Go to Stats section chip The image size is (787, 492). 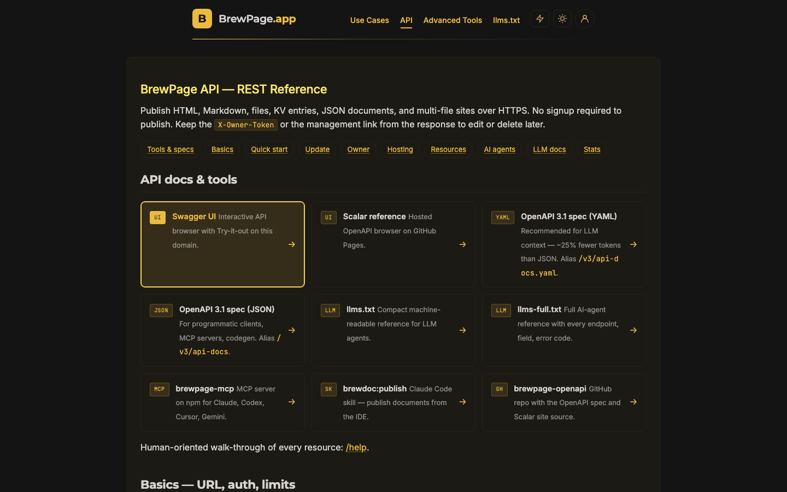[592, 149]
